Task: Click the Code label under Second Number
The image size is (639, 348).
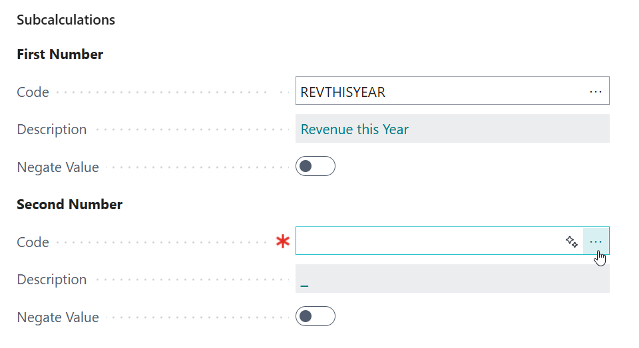Action: [33, 242]
